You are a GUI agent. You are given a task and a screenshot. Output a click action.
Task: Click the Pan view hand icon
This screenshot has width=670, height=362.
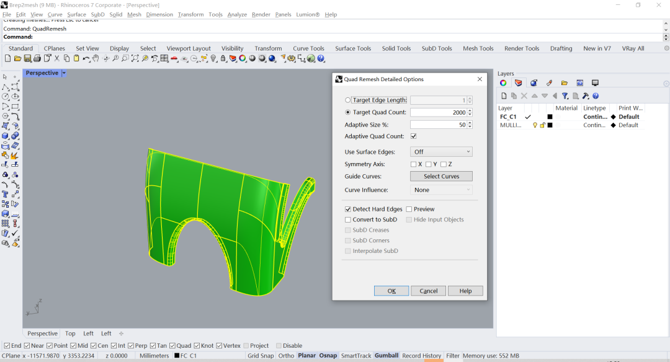(96, 58)
